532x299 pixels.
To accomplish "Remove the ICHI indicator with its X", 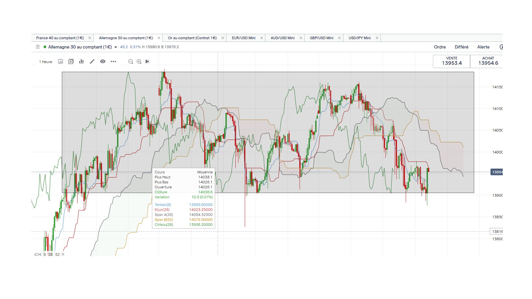I will [x=63, y=254].
